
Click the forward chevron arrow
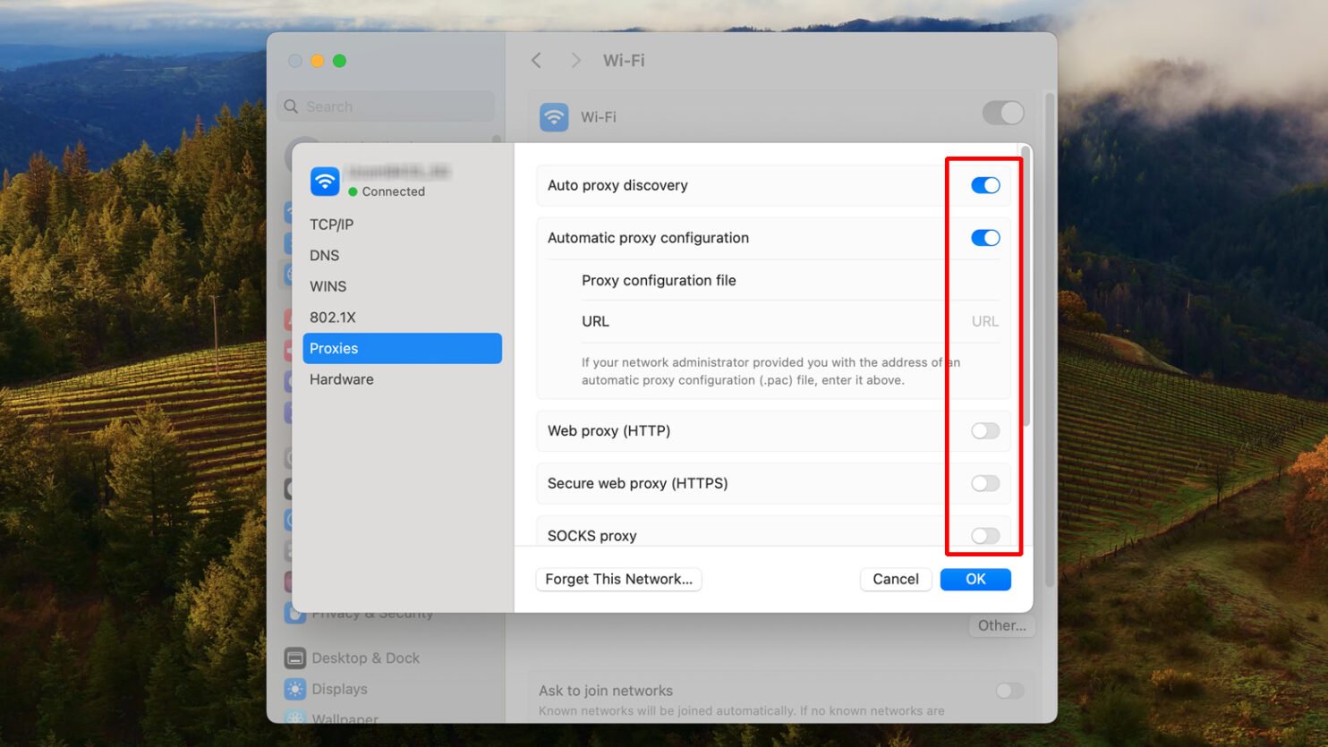(575, 60)
